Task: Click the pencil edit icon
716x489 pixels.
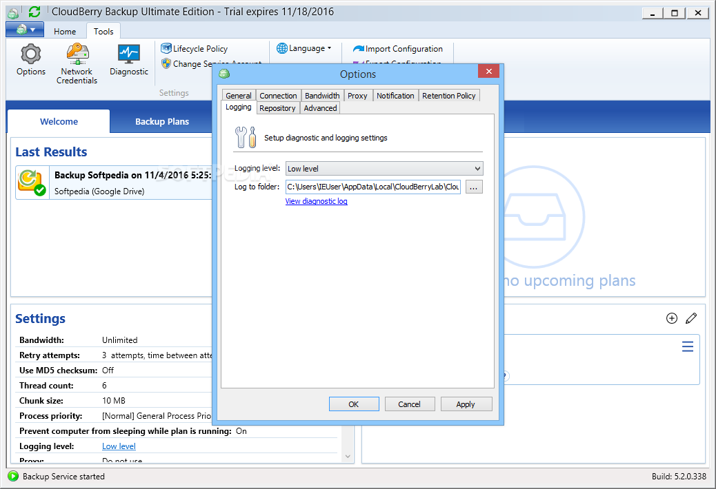Action: click(691, 318)
